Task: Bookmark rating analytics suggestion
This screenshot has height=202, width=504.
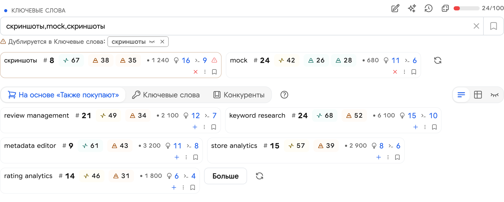Action: pyautogui.click(x=193, y=187)
